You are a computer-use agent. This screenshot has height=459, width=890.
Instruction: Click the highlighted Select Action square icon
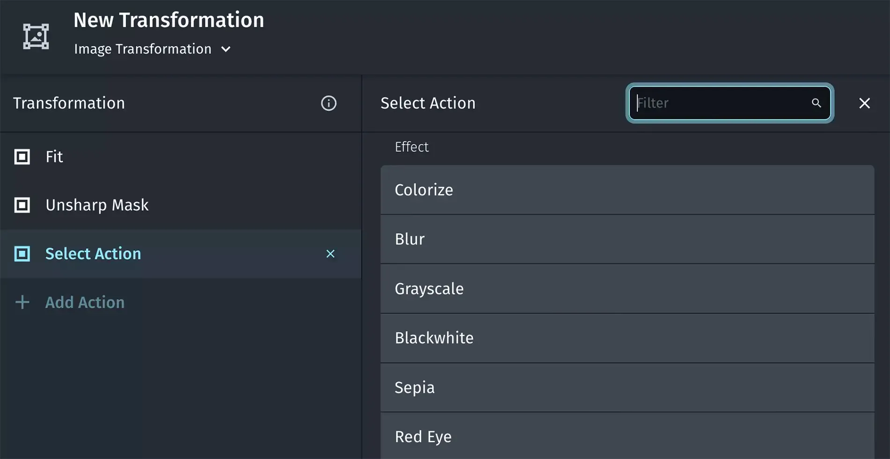click(x=22, y=254)
